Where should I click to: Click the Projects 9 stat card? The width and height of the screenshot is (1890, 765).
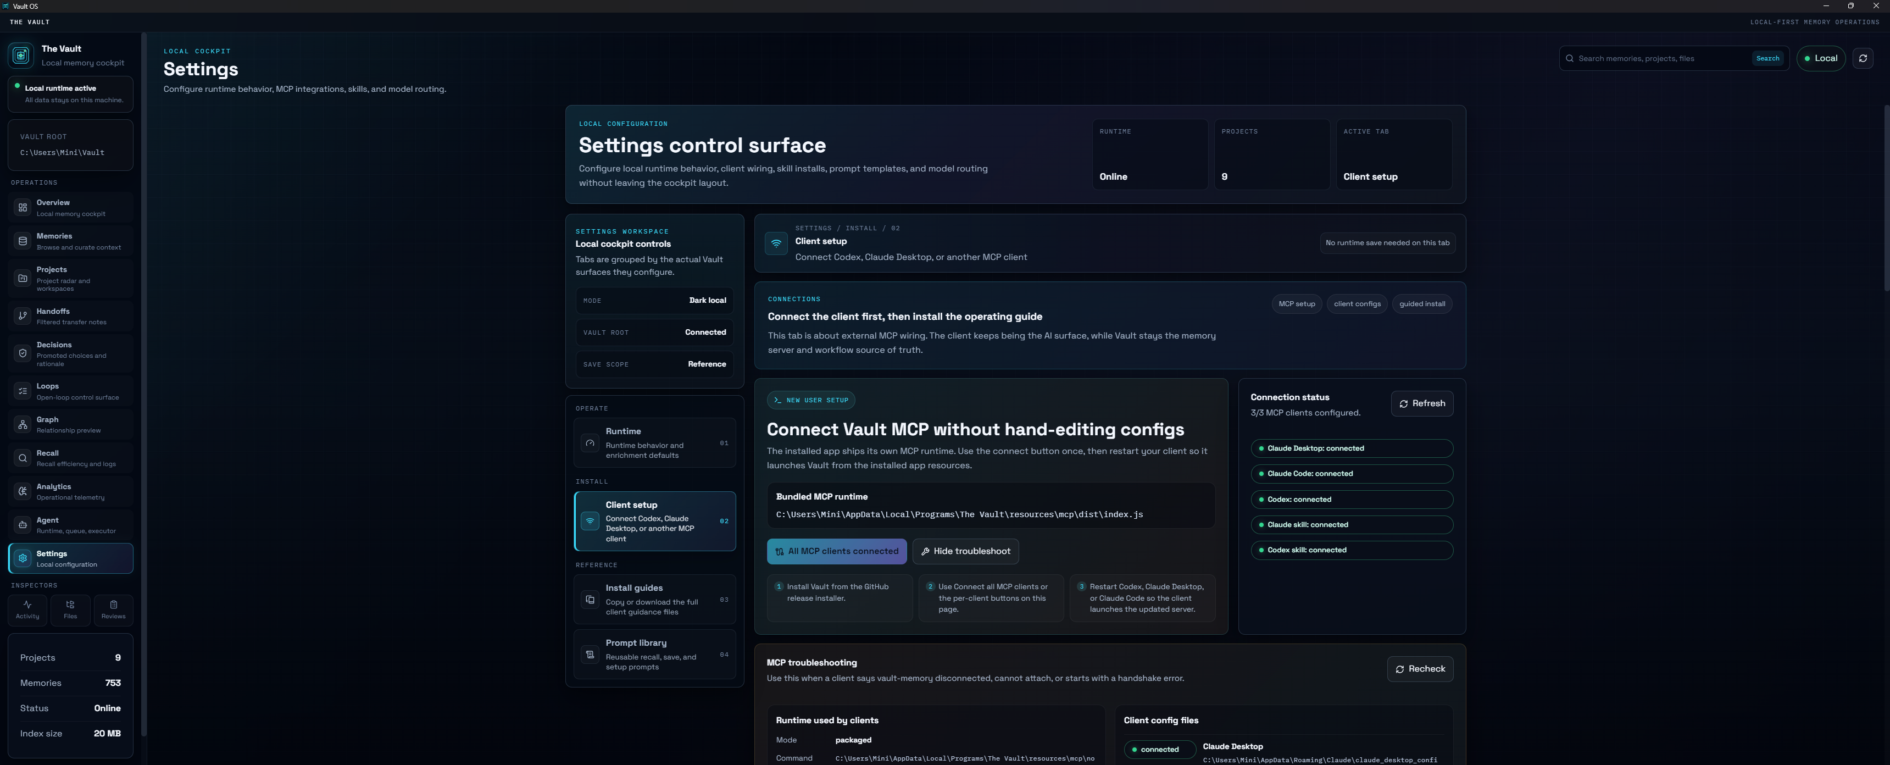(1271, 154)
